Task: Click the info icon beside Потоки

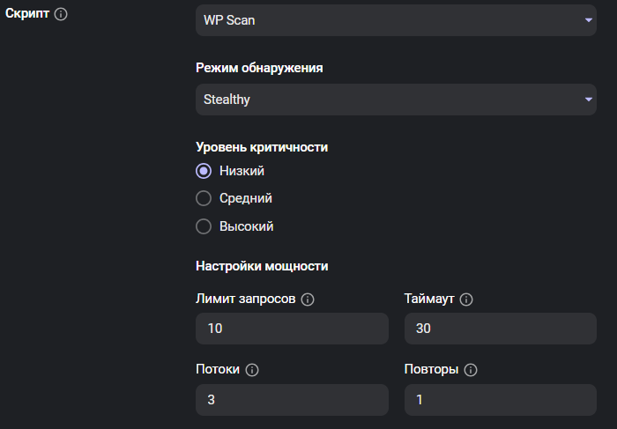Action: pos(252,370)
